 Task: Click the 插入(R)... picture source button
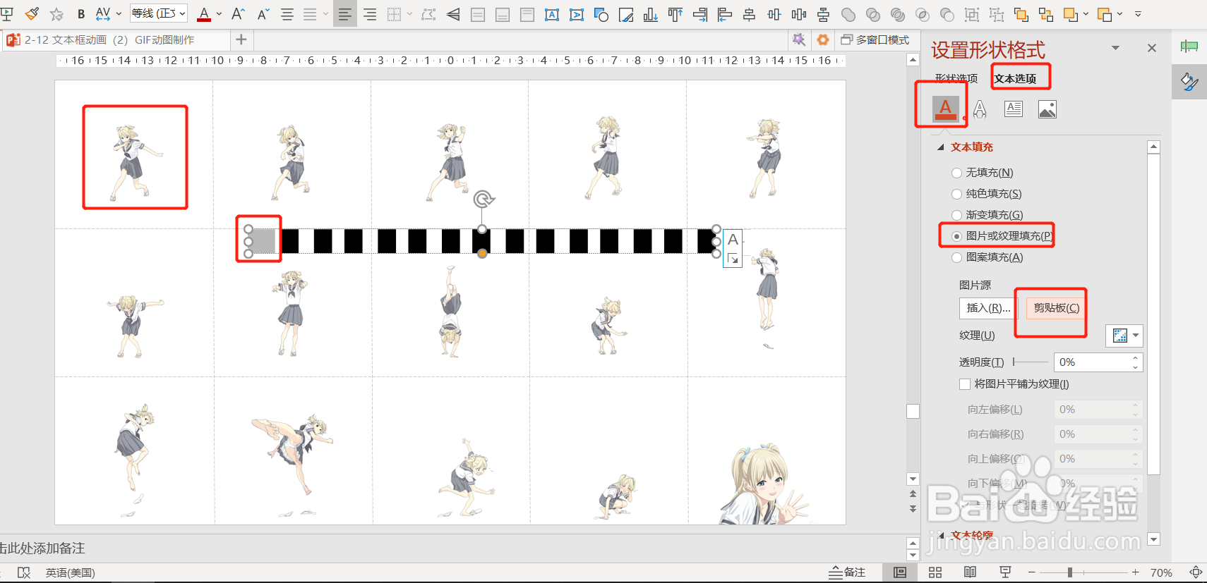tap(988, 308)
